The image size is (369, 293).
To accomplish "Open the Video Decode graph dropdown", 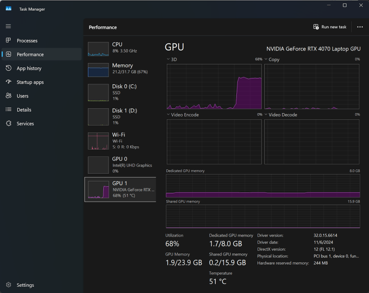I will (266, 115).
